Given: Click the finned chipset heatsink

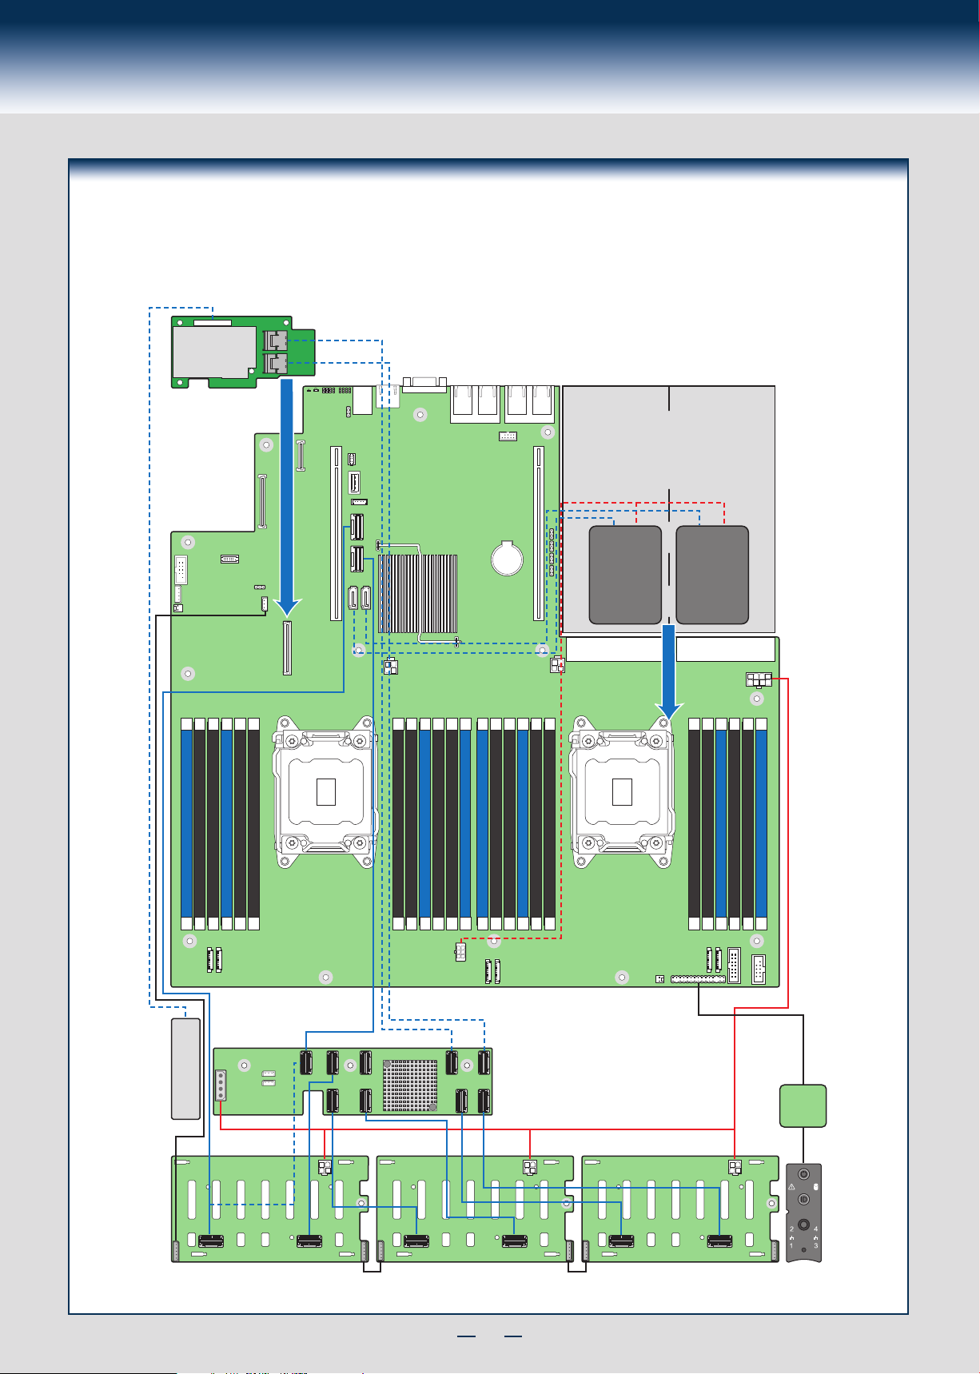Looking at the screenshot, I should 418,594.
